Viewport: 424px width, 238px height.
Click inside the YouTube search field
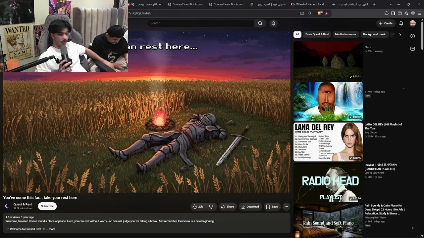click(201, 23)
